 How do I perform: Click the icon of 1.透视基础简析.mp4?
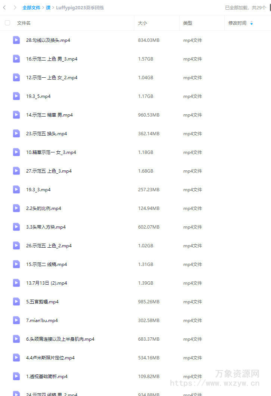pos(16,376)
